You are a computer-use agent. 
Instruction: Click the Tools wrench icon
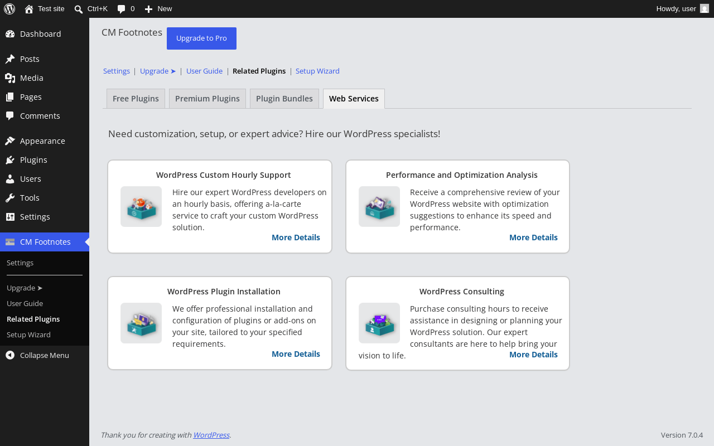(x=10, y=198)
